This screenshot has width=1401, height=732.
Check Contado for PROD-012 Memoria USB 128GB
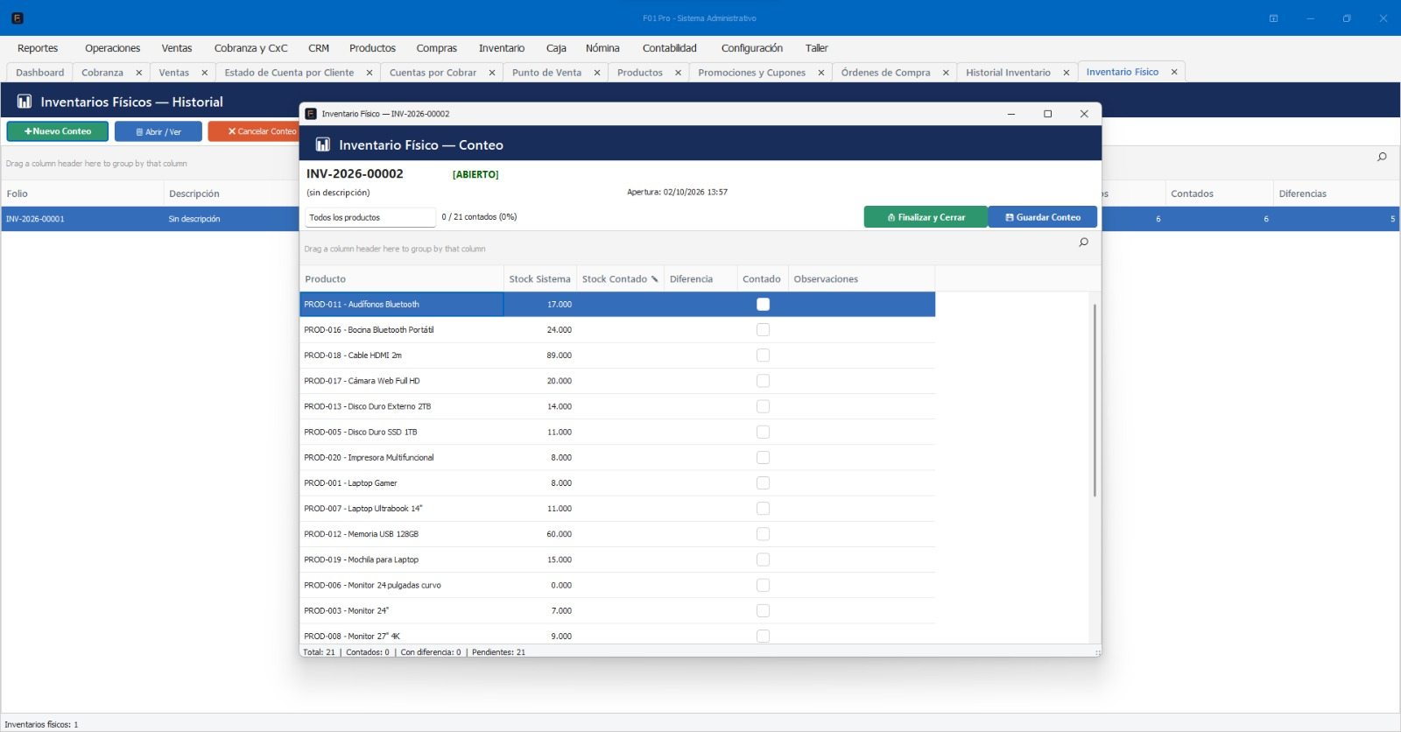763,533
